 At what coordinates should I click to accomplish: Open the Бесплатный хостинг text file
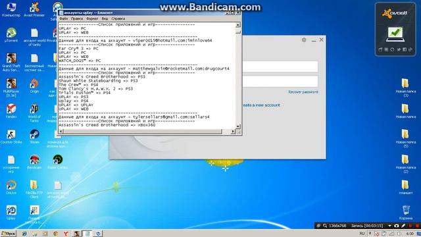tap(34, 62)
